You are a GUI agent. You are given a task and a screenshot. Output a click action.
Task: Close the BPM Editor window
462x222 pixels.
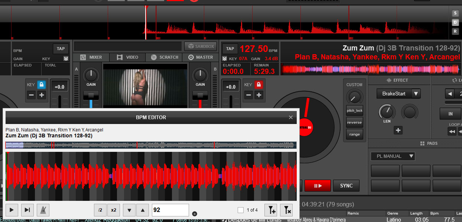[291, 117]
